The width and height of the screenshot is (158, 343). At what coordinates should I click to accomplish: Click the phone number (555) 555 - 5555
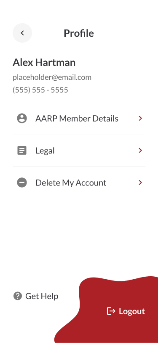tap(40, 90)
